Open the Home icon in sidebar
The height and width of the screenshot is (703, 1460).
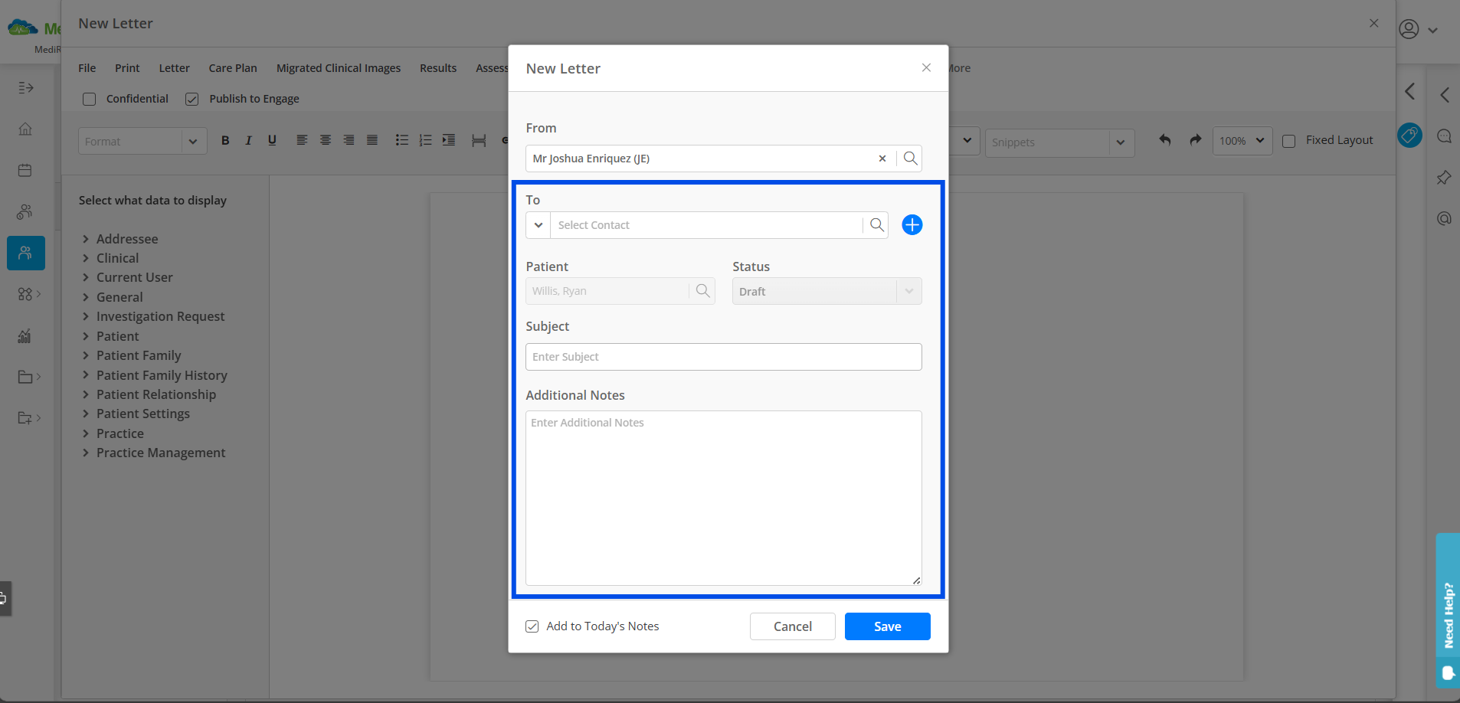point(25,129)
